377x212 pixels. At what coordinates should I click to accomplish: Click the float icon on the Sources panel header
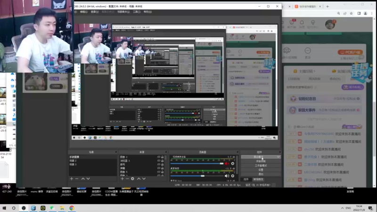pos(166,152)
